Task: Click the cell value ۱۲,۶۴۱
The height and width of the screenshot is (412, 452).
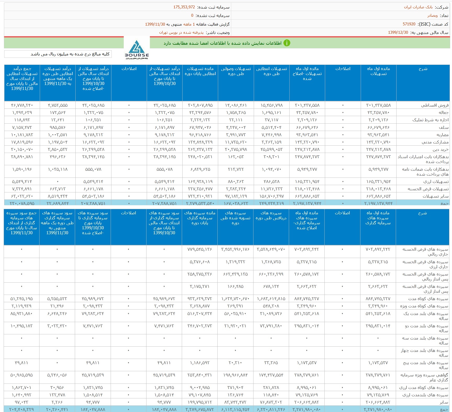Action: [58, 120]
